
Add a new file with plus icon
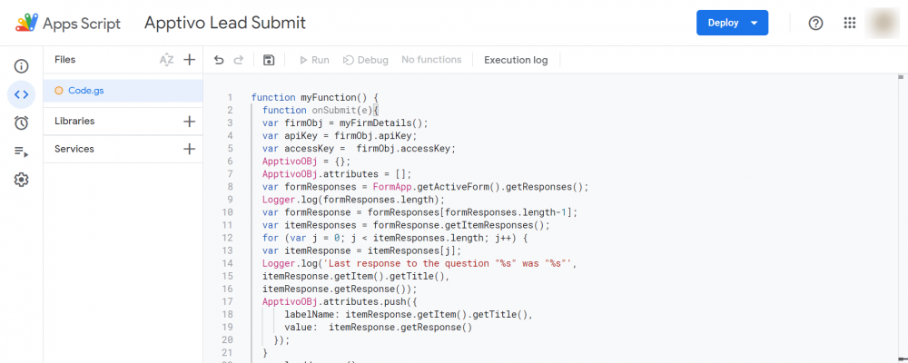pyautogui.click(x=189, y=60)
